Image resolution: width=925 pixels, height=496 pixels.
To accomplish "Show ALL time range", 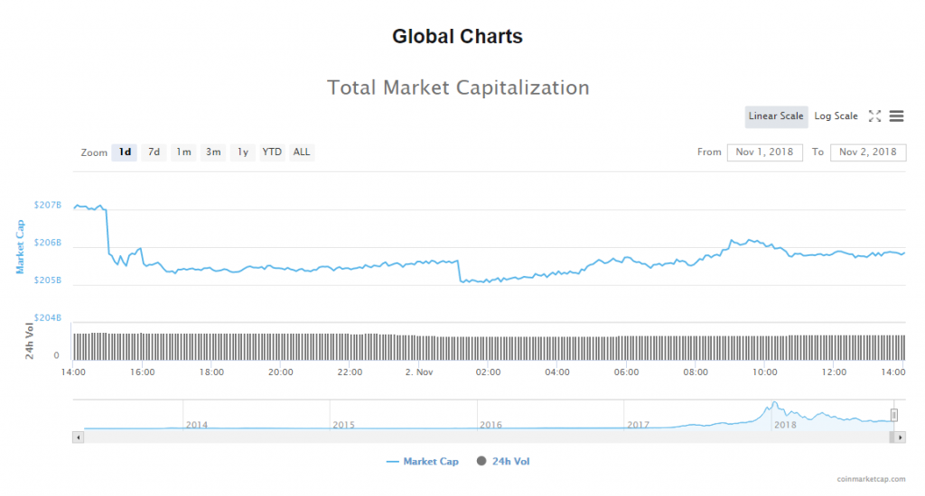I will [302, 152].
